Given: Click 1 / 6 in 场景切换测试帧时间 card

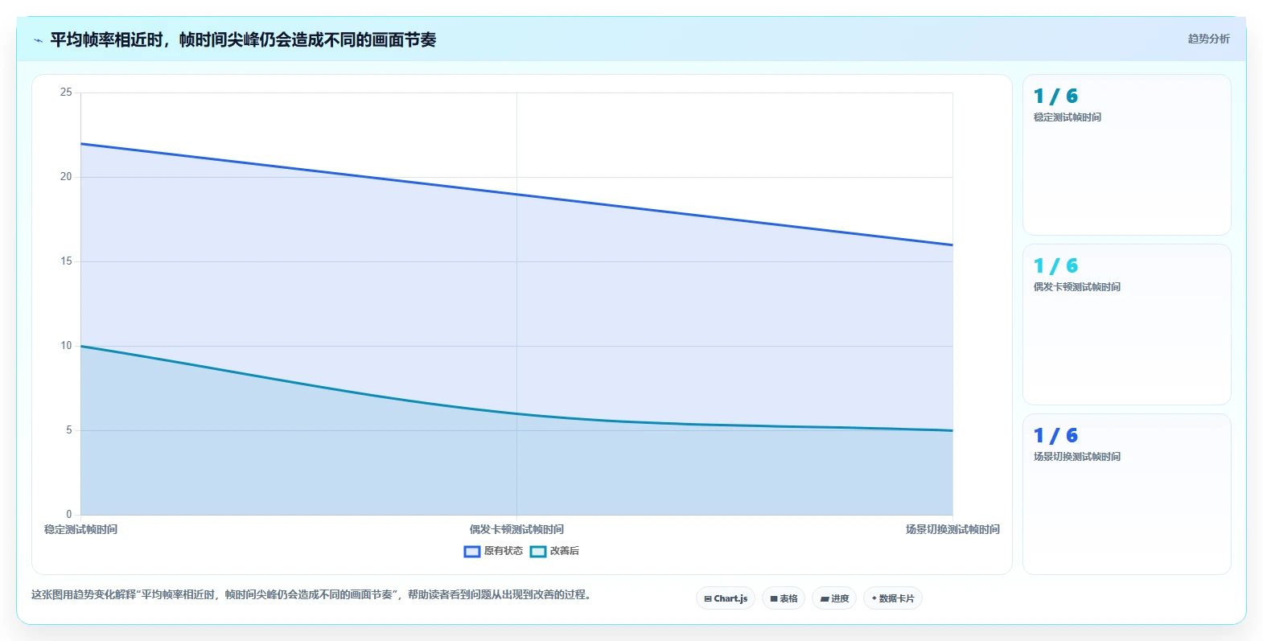Looking at the screenshot, I should coord(1055,436).
